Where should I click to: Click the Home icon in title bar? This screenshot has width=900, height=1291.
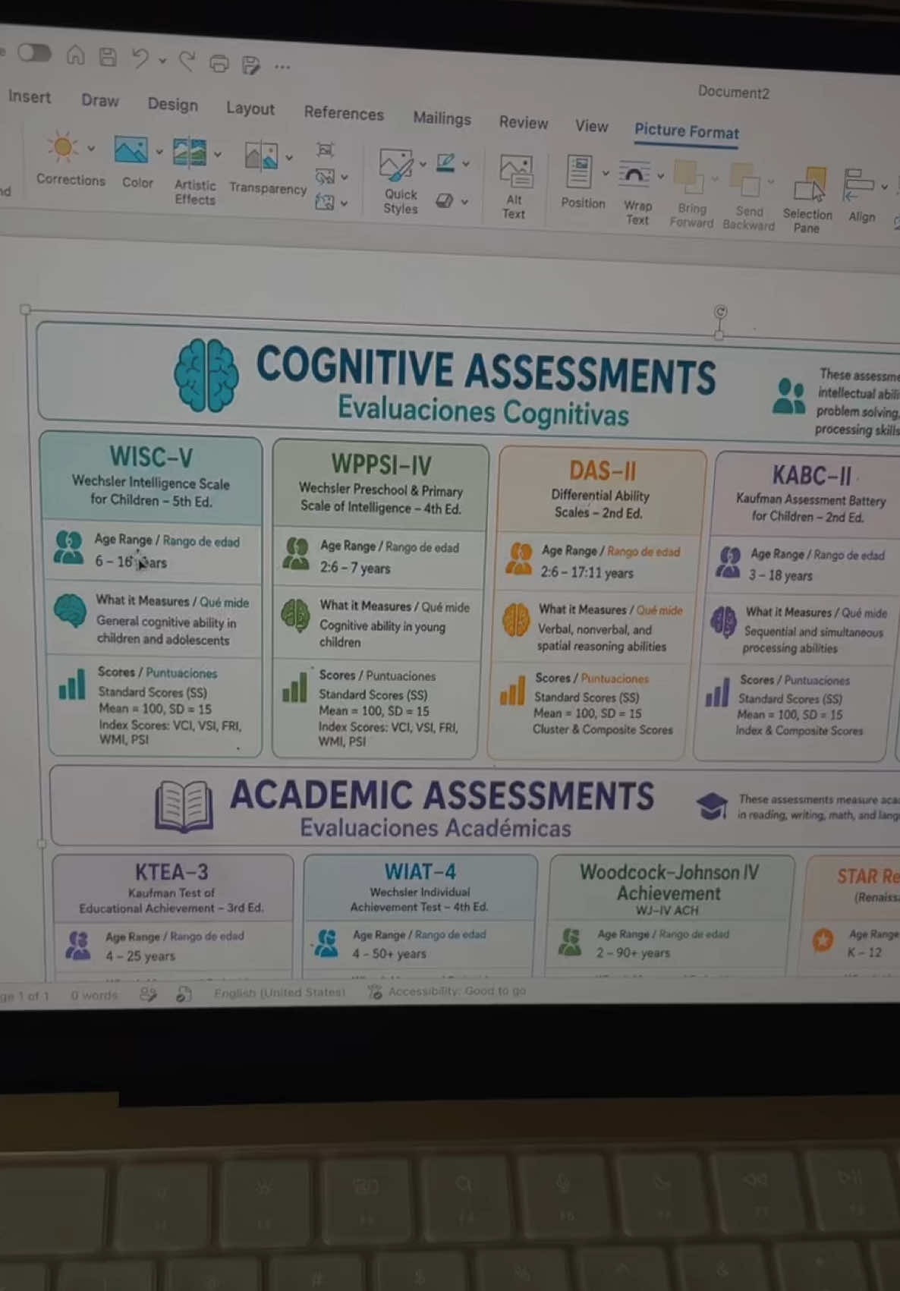[75, 55]
